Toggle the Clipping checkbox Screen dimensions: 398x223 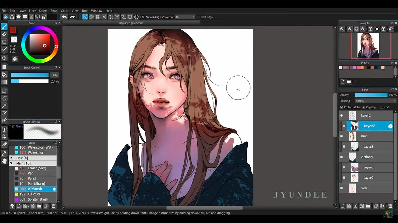[x=364, y=107]
